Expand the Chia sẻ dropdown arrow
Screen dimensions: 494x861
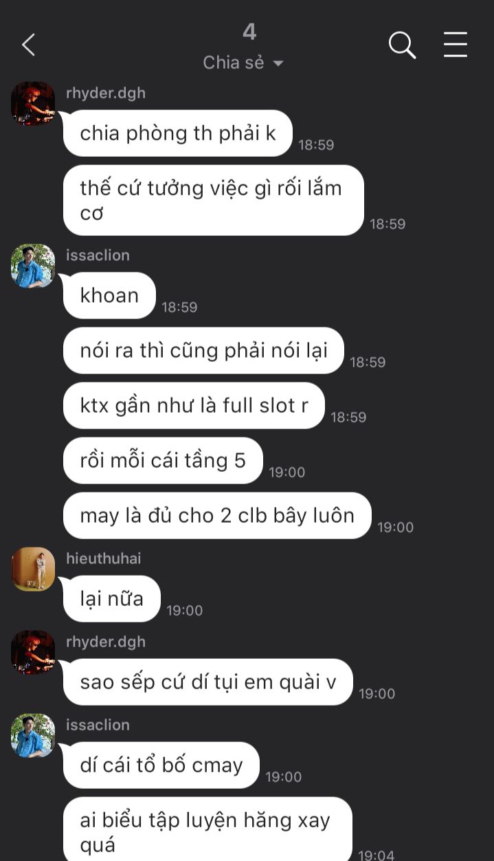point(278,63)
